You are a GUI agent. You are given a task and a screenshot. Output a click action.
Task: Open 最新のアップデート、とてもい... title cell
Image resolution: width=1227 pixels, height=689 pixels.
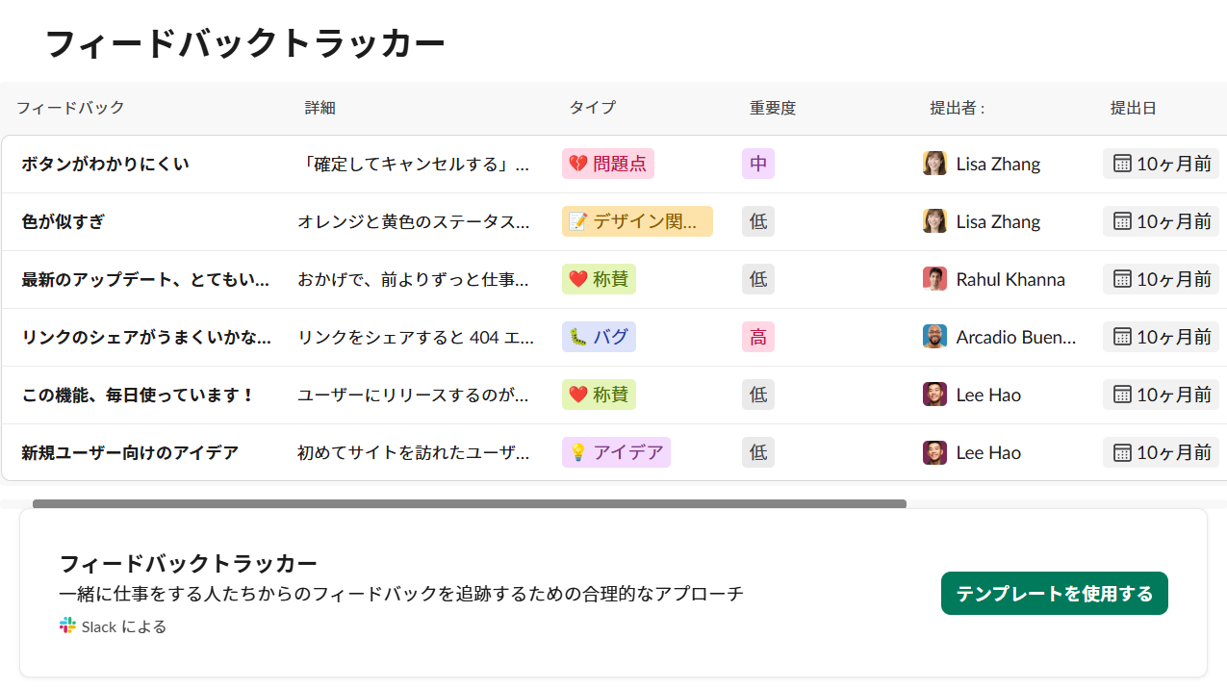click(x=145, y=279)
